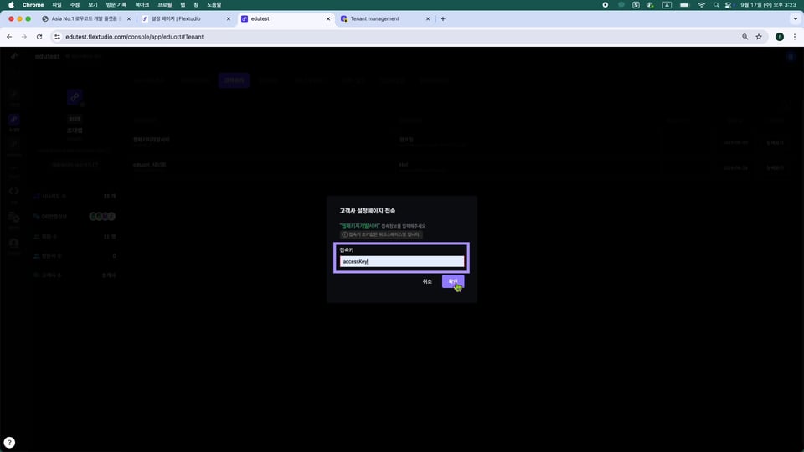The height and width of the screenshot is (452, 804).
Task: Open Chrome three-dot menu
Action: pyautogui.click(x=795, y=37)
